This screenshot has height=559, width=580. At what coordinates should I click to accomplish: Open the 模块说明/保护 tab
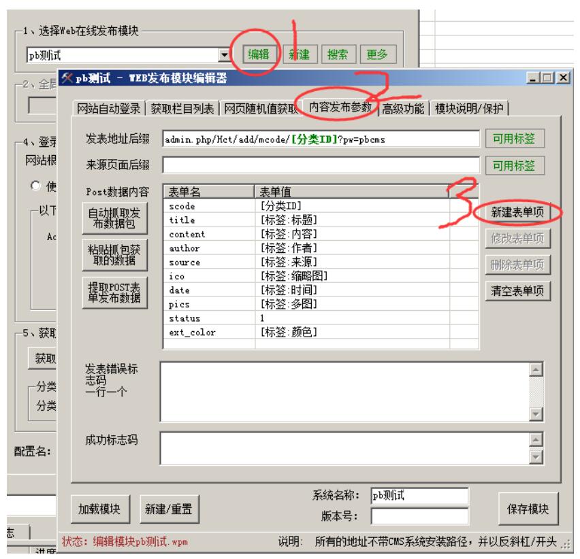click(x=469, y=109)
